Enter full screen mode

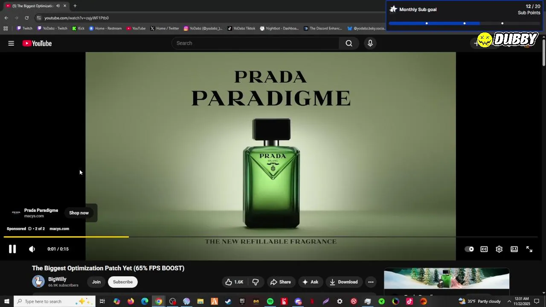coord(529,249)
